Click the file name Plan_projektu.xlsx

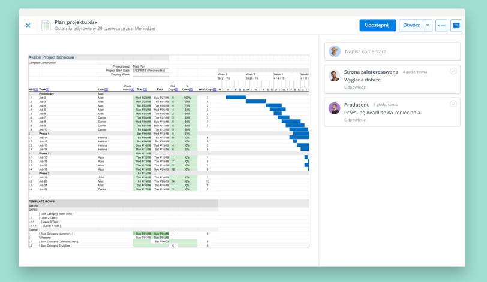pos(76,22)
